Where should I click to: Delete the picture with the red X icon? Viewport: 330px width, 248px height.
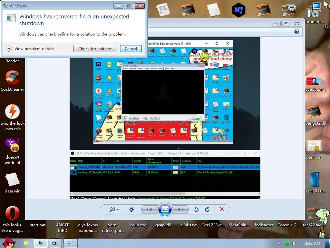[222, 209]
